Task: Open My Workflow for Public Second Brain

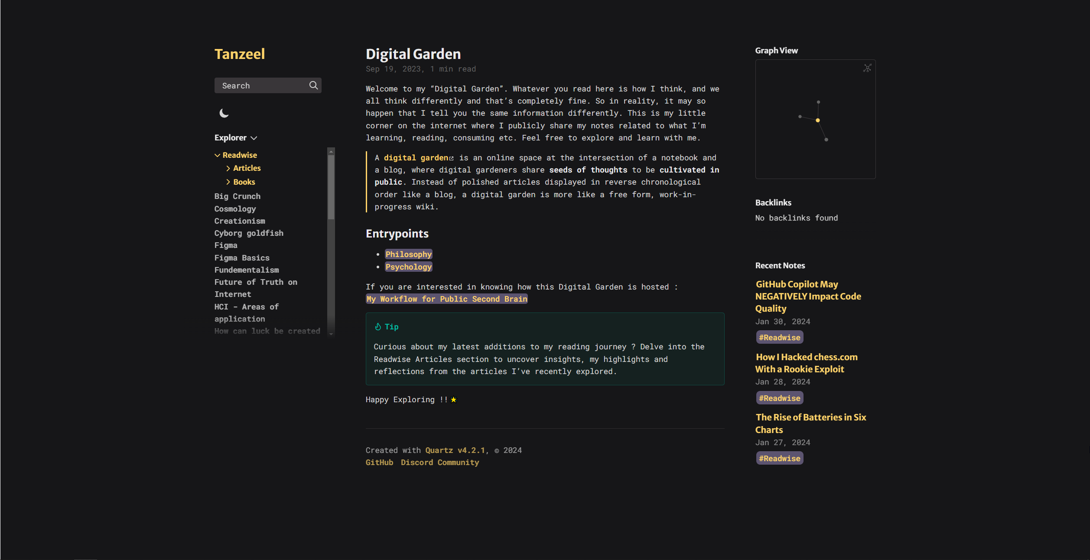Action: click(446, 299)
